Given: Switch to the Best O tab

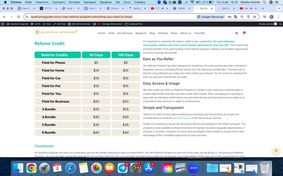Looking at the screenshot, I should point(226,8).
